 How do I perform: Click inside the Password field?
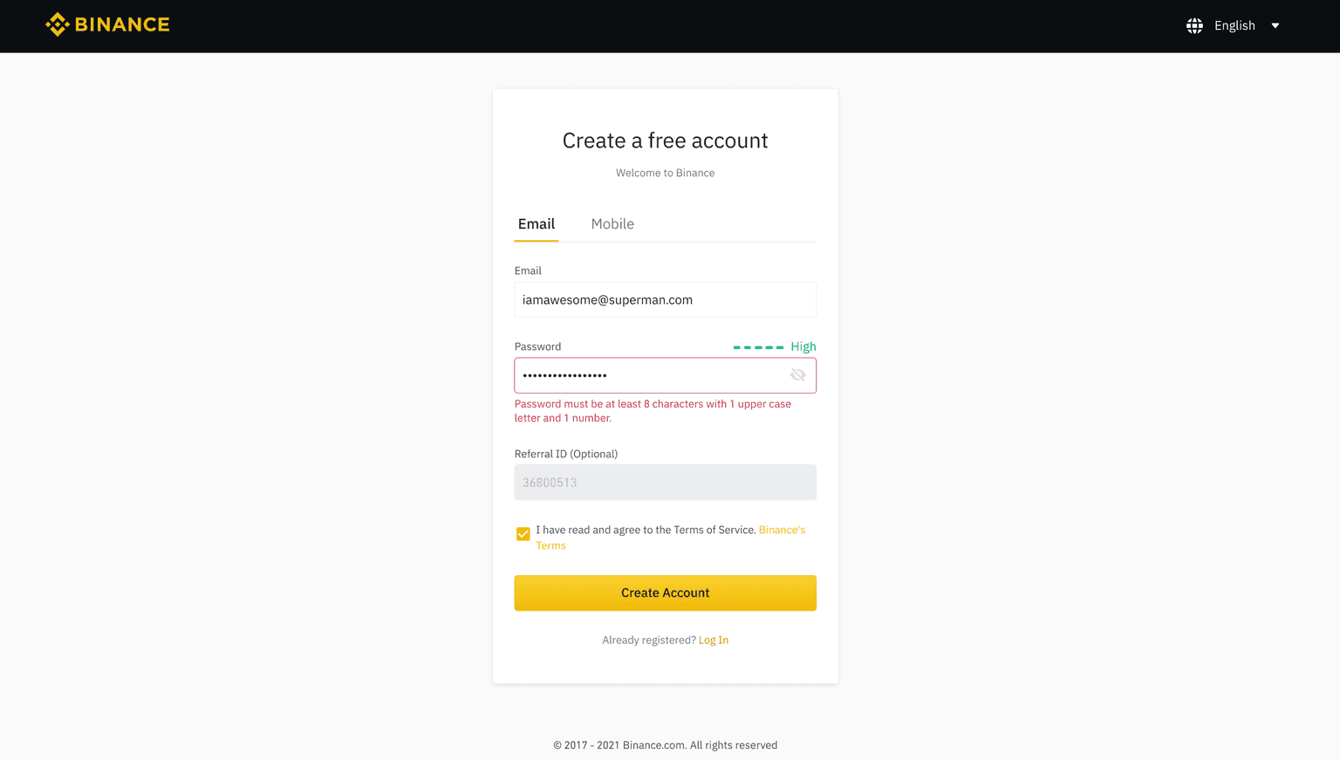point(650,375)
